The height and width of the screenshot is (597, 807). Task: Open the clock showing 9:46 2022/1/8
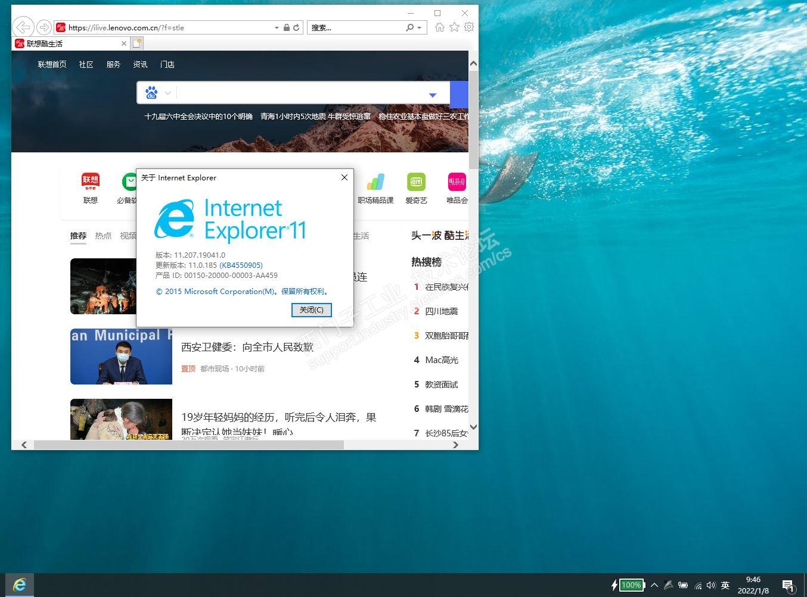(753, 585)
